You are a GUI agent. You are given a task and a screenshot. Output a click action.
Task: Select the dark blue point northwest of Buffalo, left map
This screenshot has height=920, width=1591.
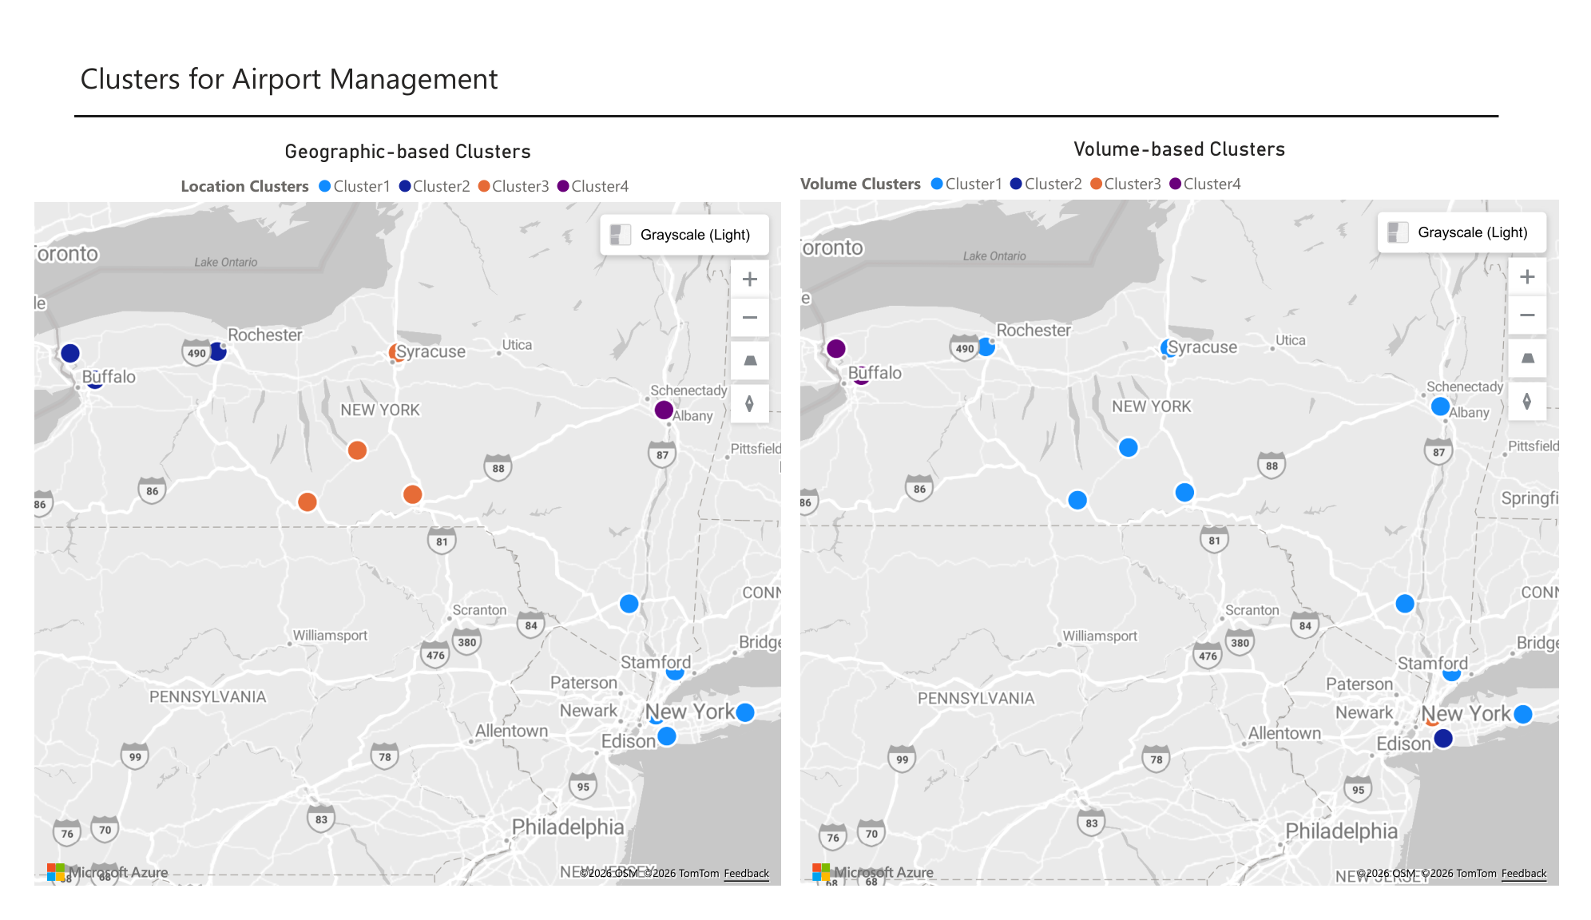[70, 353]
